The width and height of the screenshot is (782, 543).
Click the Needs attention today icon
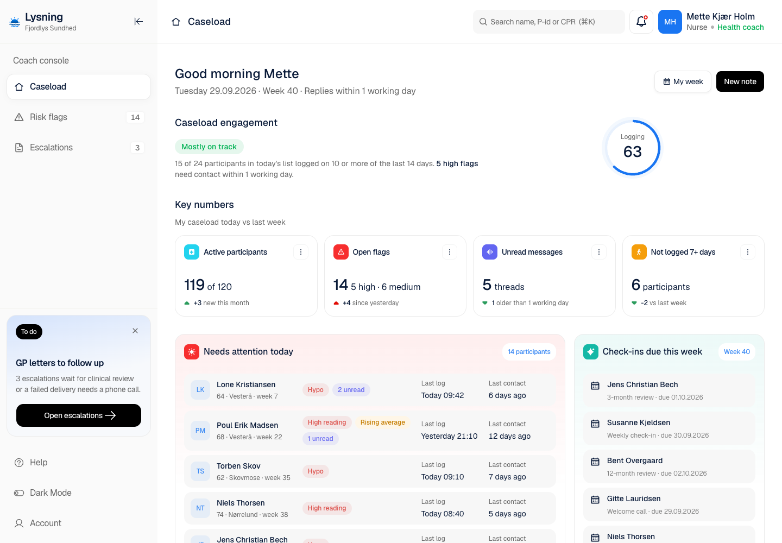point(192,352)
